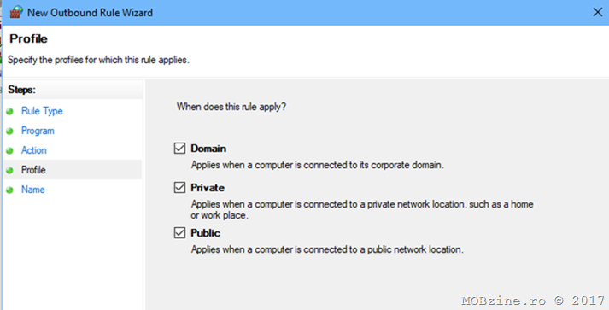Click the green bullet beside Name
The image size is (609, 310).
(9, 190)
